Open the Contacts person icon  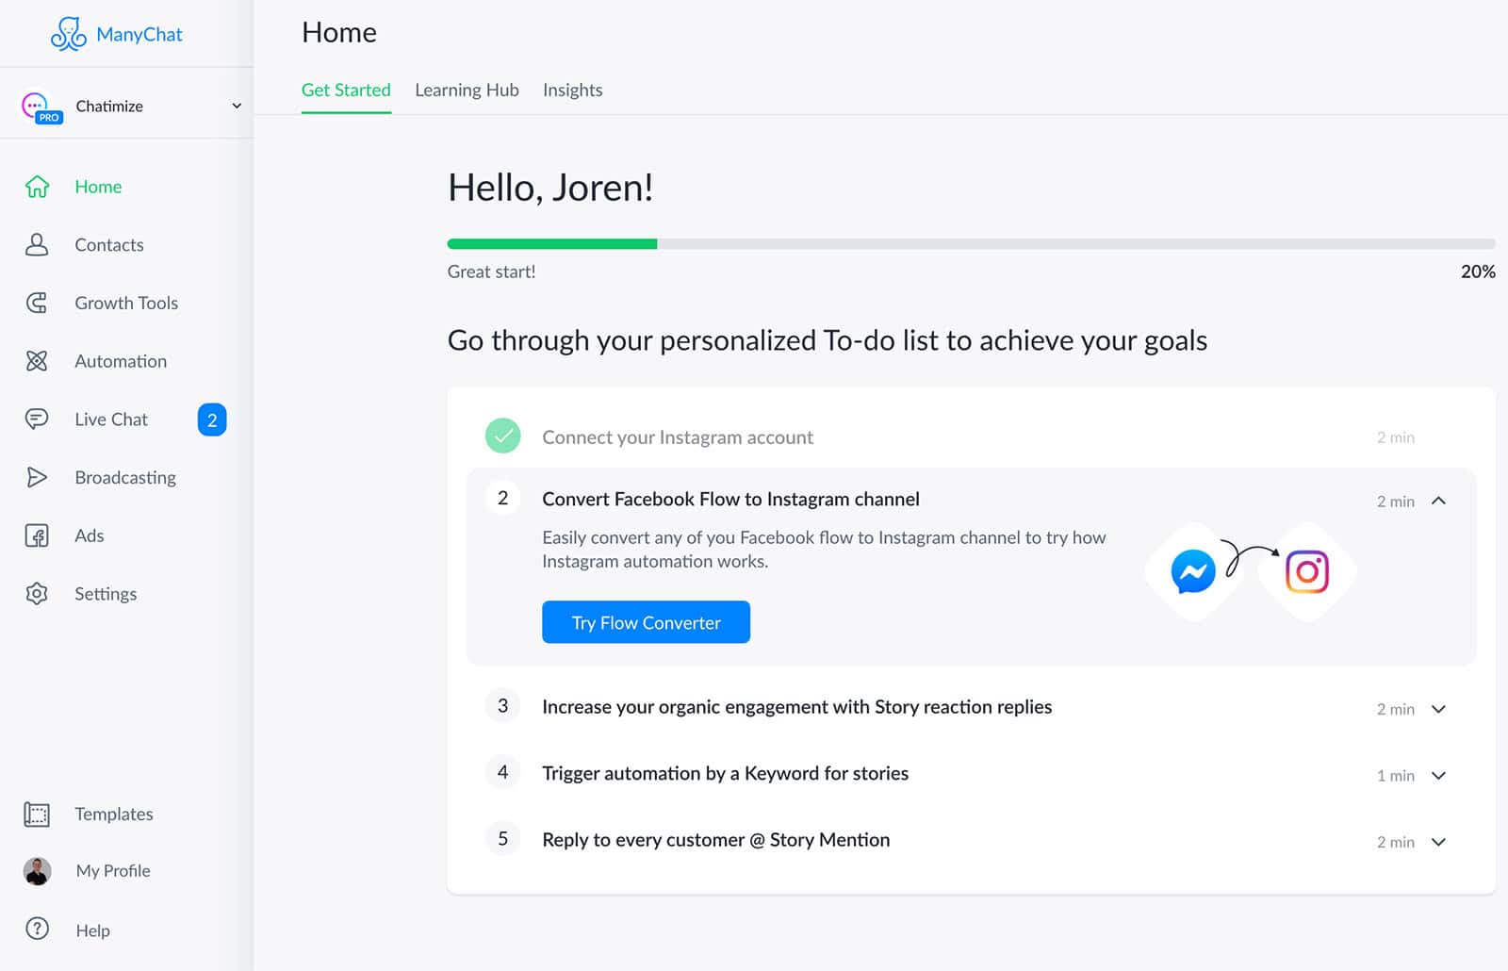coord(37,245)
